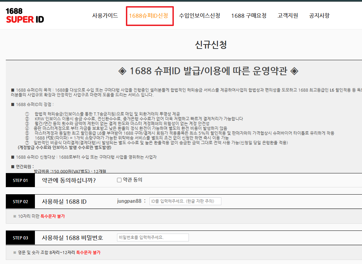Click the '사용하실 1688 ID' label

(64, 201)
